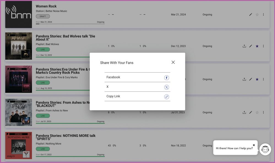Edit the Women Rock station pencil icon
Viewport: 275px width, 163px height.
click(x=251, y=15)
